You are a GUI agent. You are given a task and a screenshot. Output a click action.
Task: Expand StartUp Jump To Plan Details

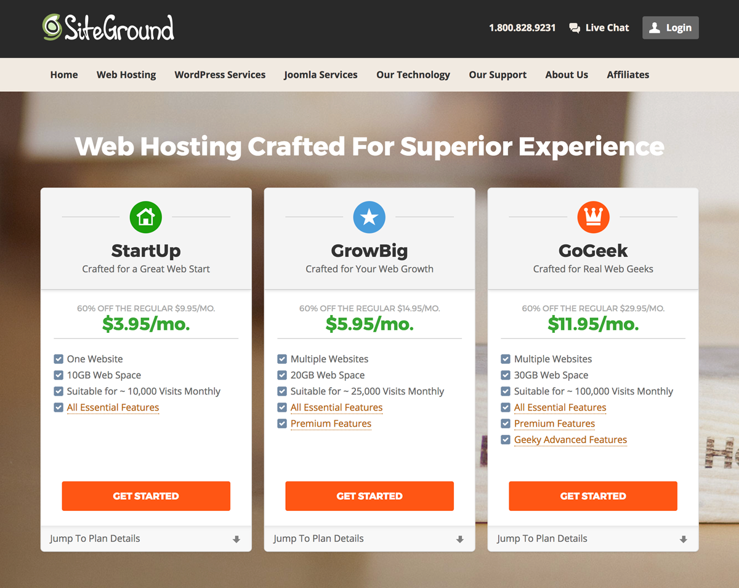pos(146,539)
